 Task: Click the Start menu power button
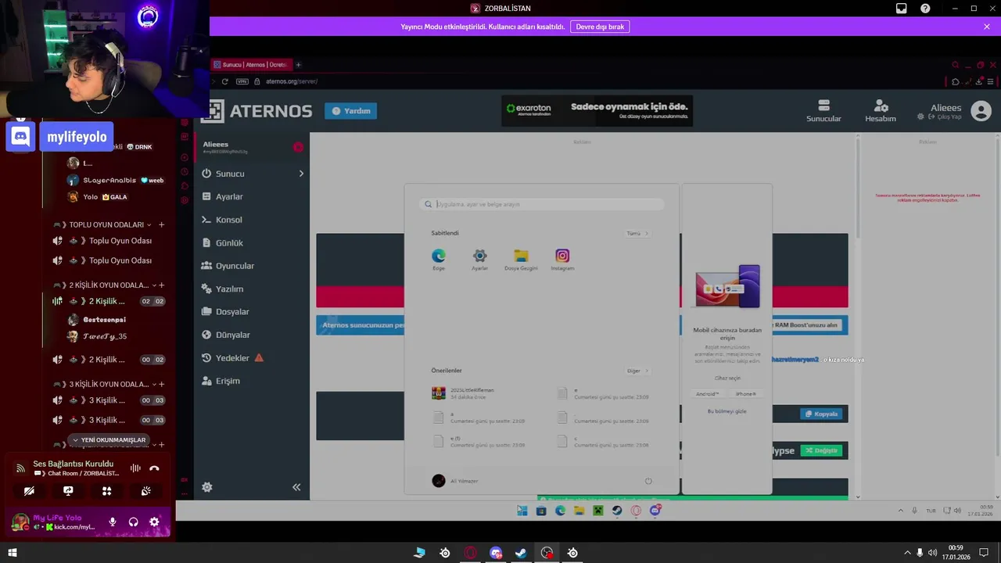pos(648,481)
